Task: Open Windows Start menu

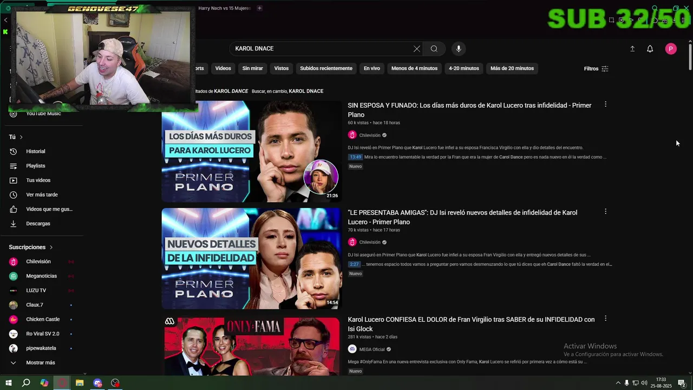Action: pos(9,383)
